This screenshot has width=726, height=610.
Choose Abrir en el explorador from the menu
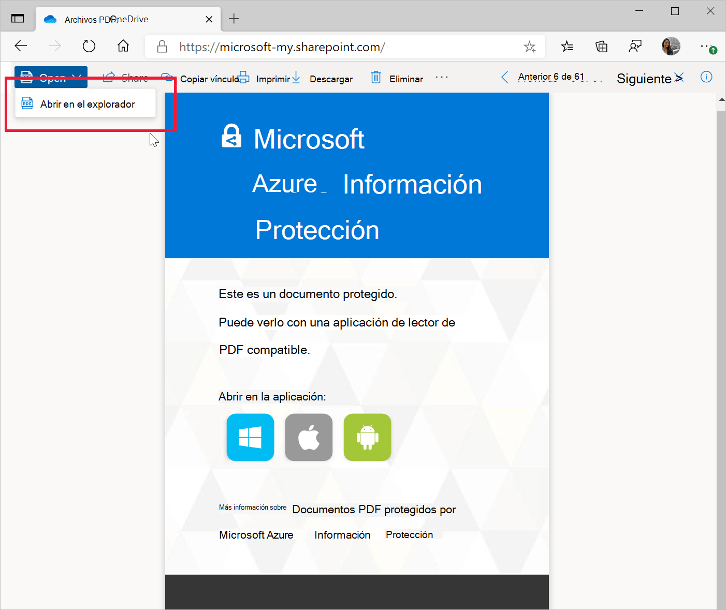[88, 103]
